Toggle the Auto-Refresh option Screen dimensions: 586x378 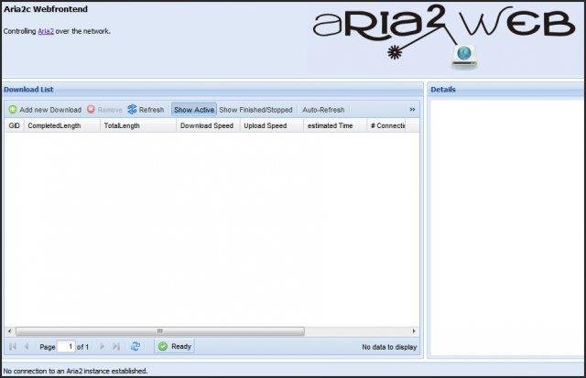tap(323, 110)
